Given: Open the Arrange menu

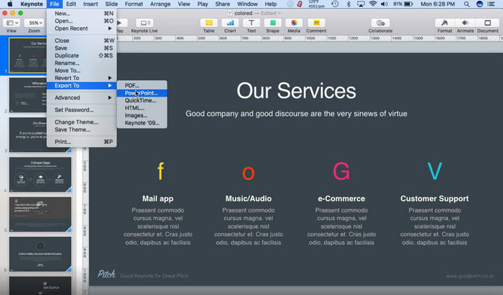Looking at the screenshot, I should coord(160,4).
